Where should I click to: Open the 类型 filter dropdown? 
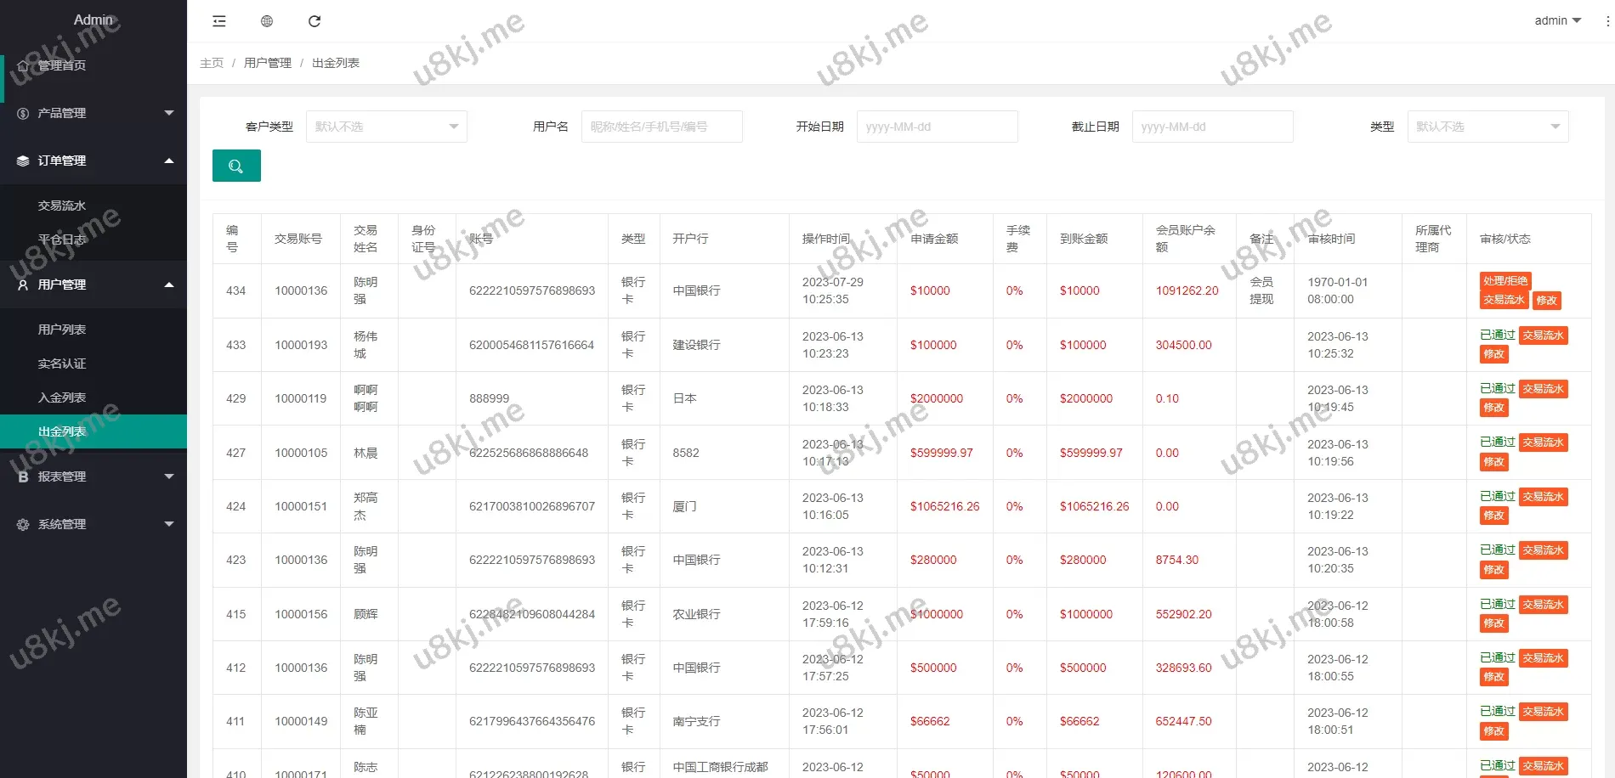[x=1487, y=127]
